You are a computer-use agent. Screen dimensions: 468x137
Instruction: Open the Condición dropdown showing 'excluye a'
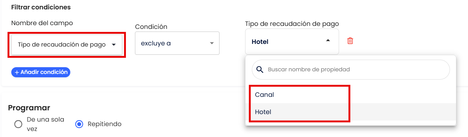[x=177, y=43]
